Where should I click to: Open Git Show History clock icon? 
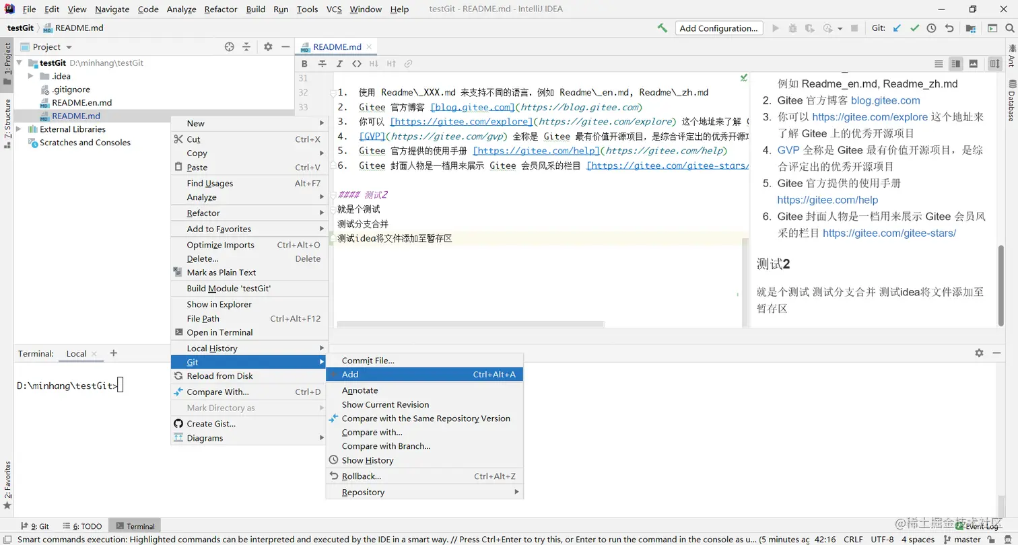coord(931,28)
